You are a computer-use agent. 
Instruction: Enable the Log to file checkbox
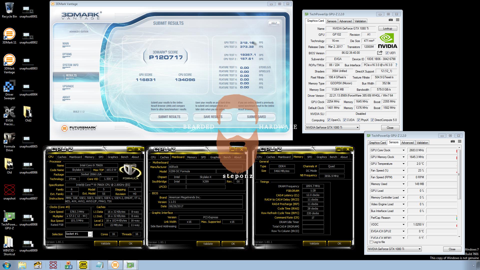(x=371, y=242)
